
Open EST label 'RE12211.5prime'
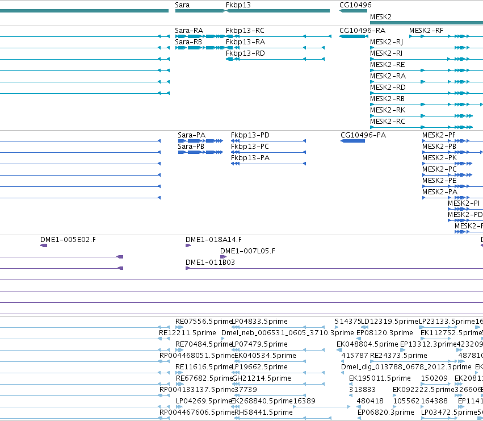click(x=187, y=333)
